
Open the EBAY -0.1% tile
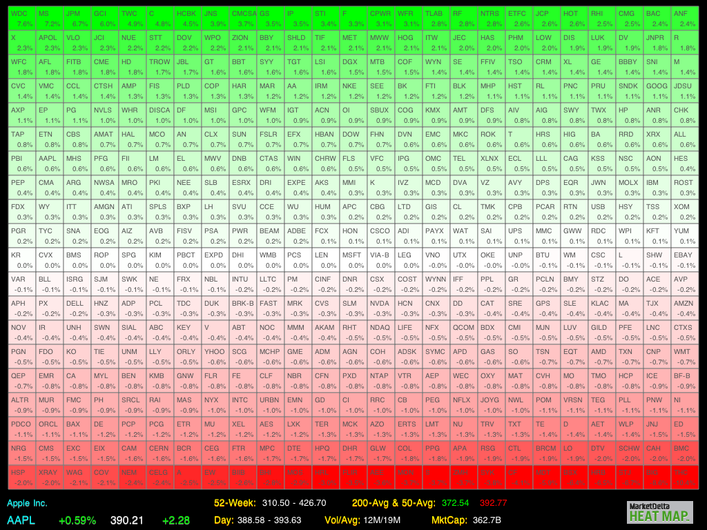(684, 260)
